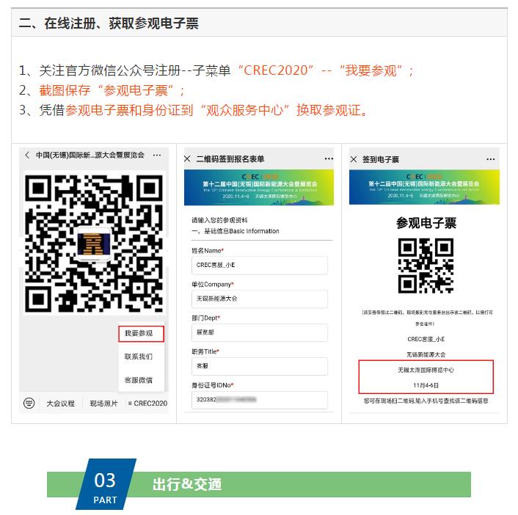Image resolution: width=518 pixels, height=515 pixels.
Task: Open three-dot menu on 签到电子票 page
Action: pyautogui.click(x=491, y=159)
